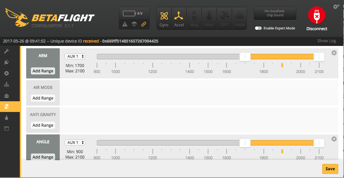344x178 pixels.
Task: Click the 1500 mark on ARM scale
Action: pos(208,72)
